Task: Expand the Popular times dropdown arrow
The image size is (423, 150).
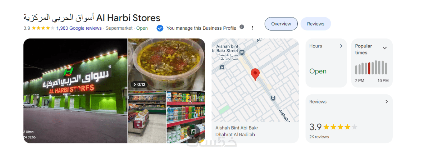Action: click(385, 48)
